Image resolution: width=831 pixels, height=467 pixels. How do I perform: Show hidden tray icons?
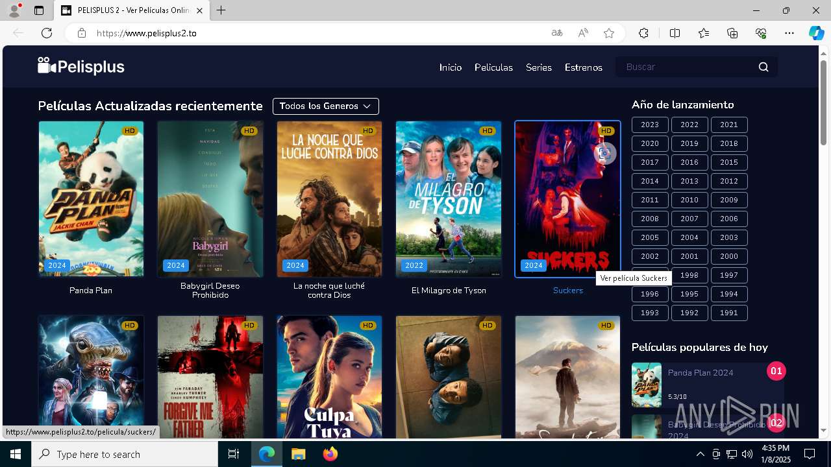click(x=700, y=454)
